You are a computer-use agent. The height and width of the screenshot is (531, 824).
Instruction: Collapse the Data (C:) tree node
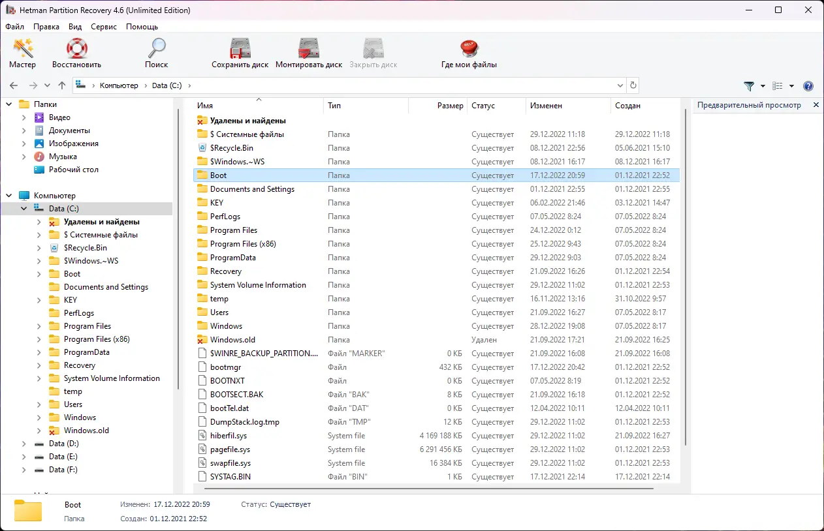coord(24,209)
